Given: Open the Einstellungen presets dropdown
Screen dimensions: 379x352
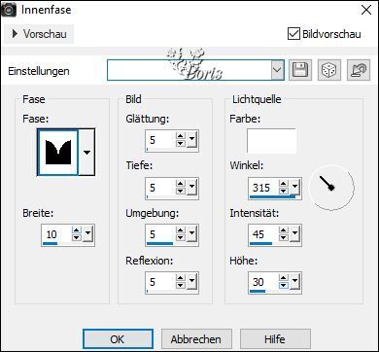Looking at the screenshot, I should click(x=277, y=70).
